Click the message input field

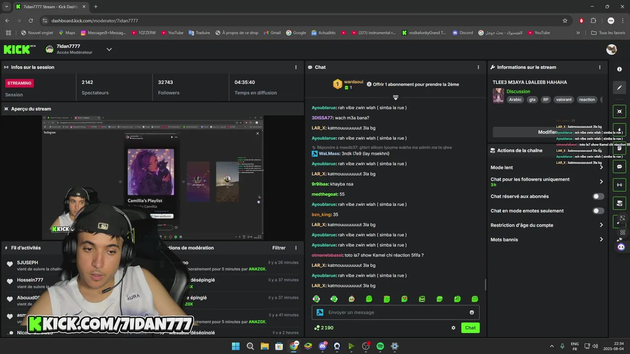coord(395,312)
